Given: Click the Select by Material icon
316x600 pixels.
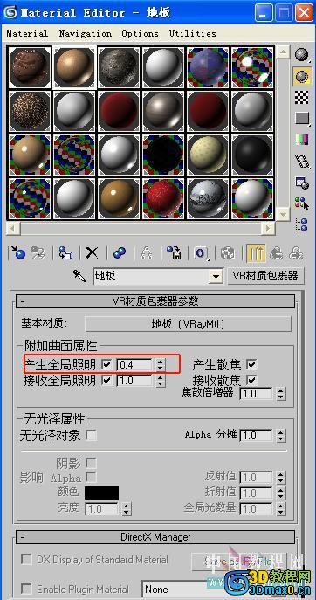Looking at the screenshot, I should 302,203.
